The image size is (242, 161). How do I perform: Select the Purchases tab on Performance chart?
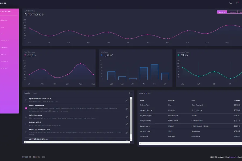(232, 12)
